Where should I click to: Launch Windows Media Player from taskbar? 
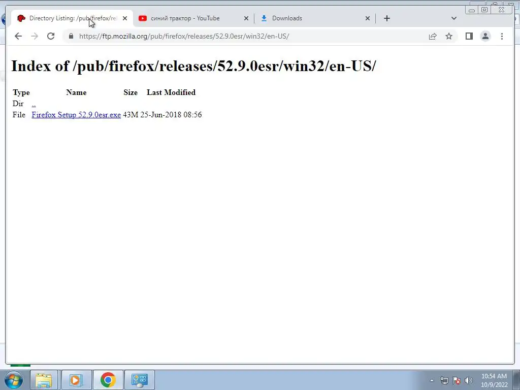[76, 380]
